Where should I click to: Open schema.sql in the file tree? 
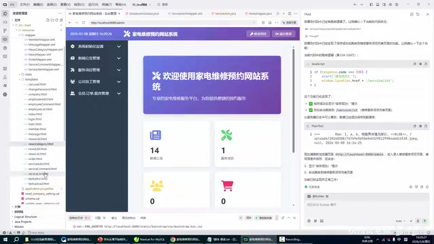point(32,199)
